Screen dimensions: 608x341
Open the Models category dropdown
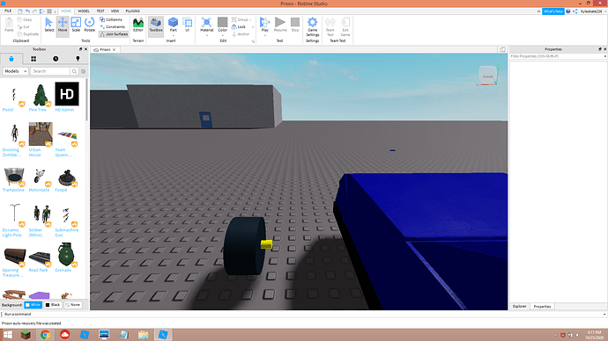click(x=15, y=71)
